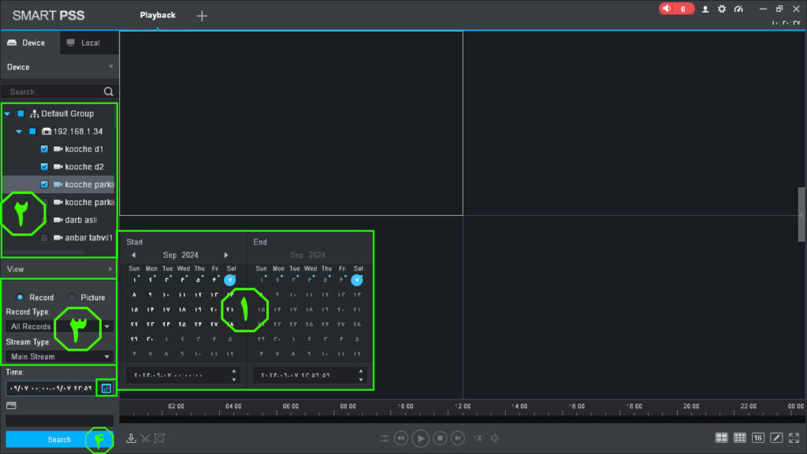
Task: Open the Main Stream type dropdown
Action: [107, 357]
